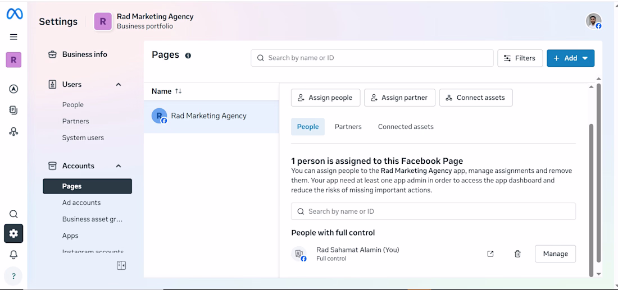
Task: Open notifications bell icon
Action: pos(13,255)
